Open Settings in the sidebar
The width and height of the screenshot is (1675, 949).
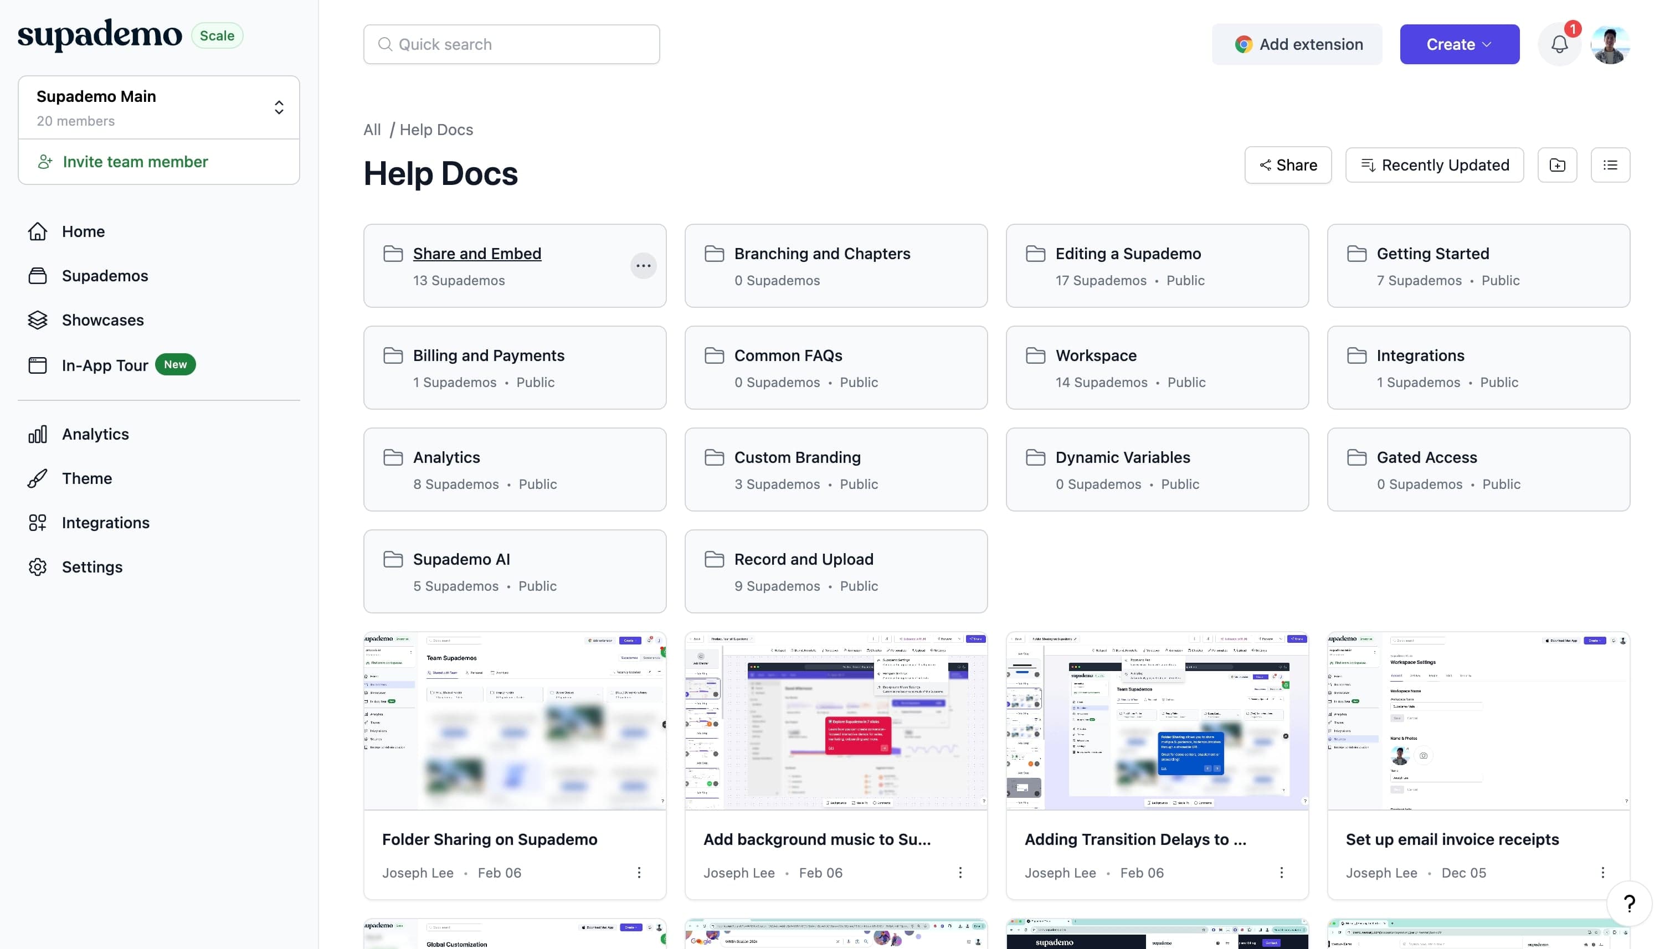click(x=92, y=567)
